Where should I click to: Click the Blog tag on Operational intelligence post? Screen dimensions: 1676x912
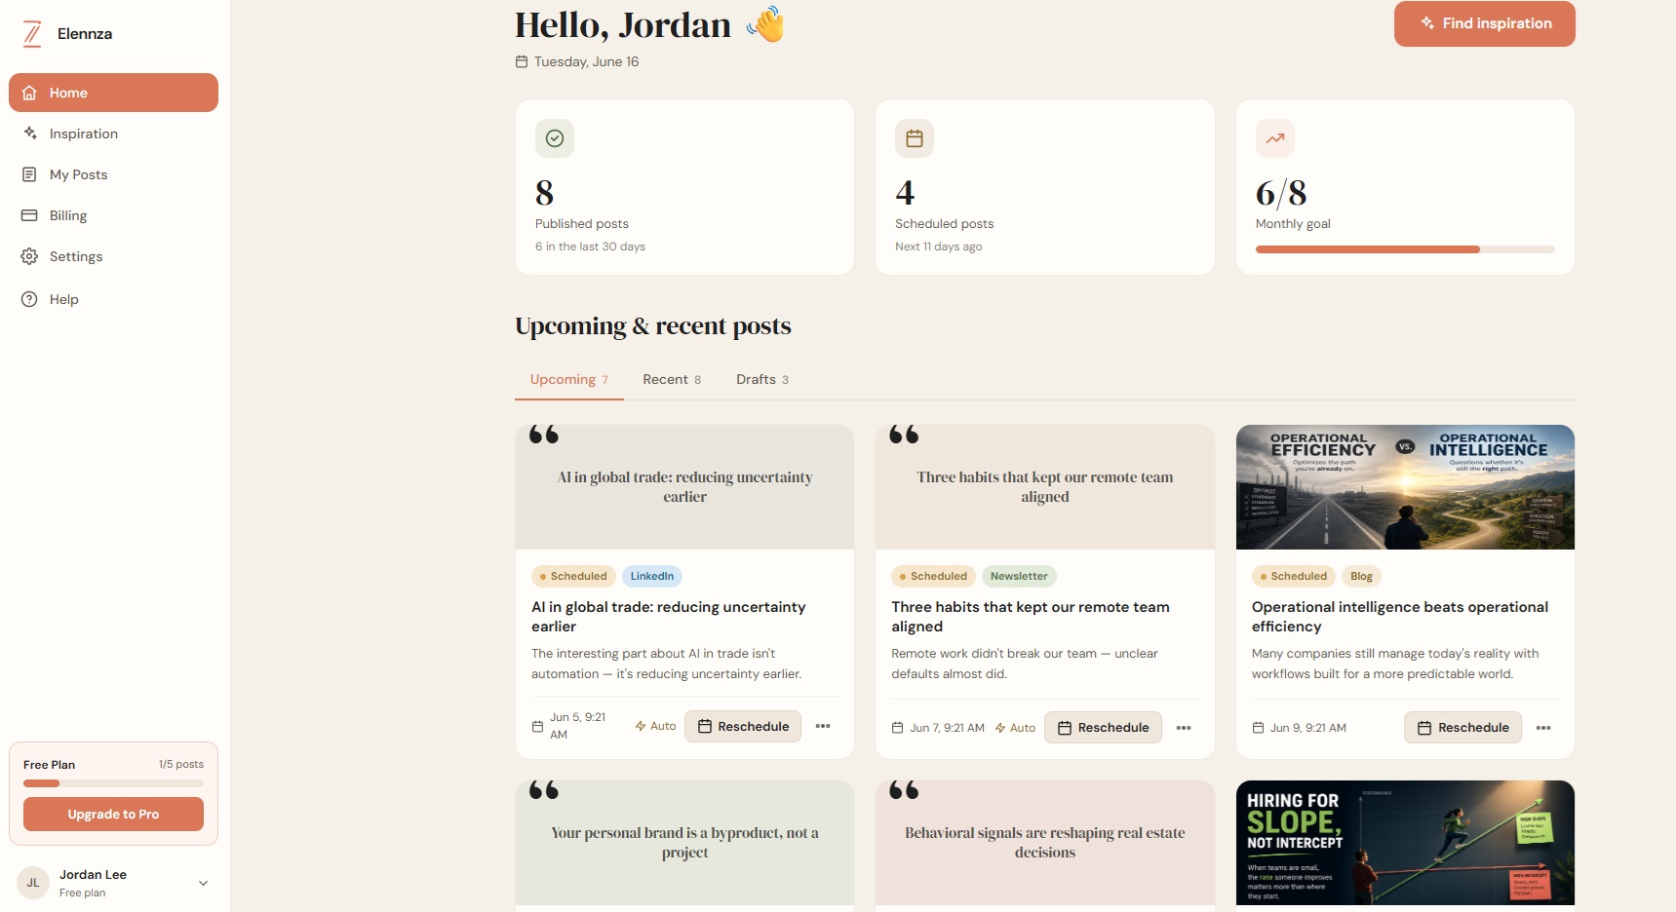pos(1361,576)
